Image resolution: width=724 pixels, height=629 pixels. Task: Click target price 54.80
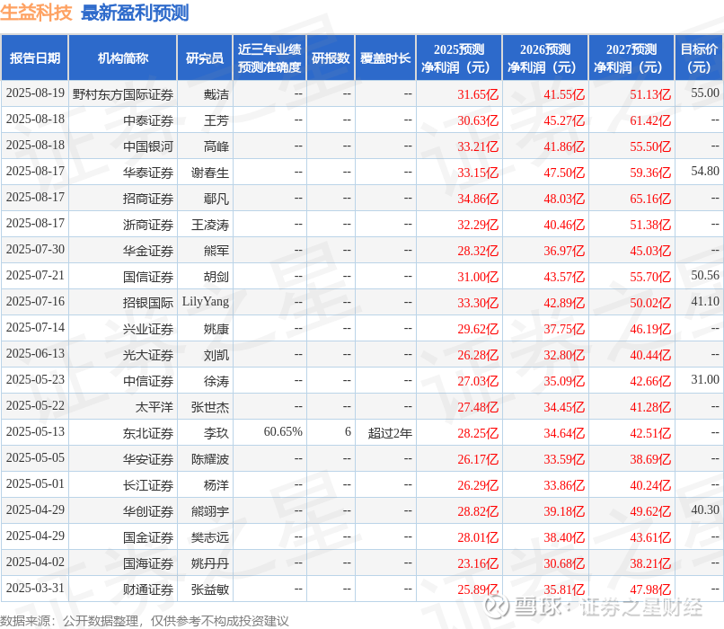[x=705, y=171]
